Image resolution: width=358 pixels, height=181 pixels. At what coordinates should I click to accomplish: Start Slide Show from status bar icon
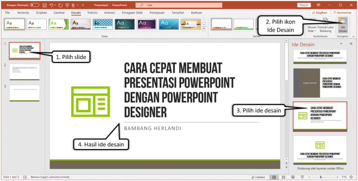click(302, 177)
